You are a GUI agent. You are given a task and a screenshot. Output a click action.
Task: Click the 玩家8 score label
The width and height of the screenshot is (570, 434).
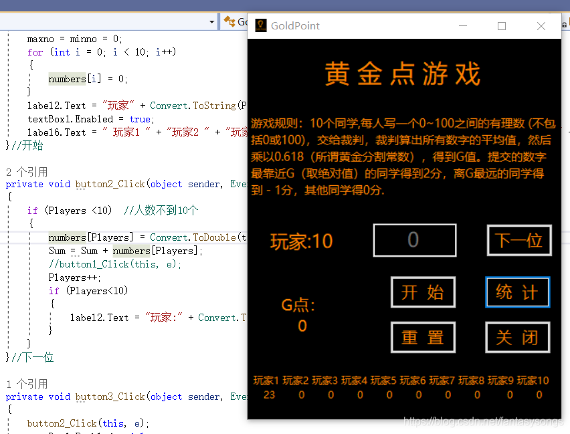click(471, 381)
